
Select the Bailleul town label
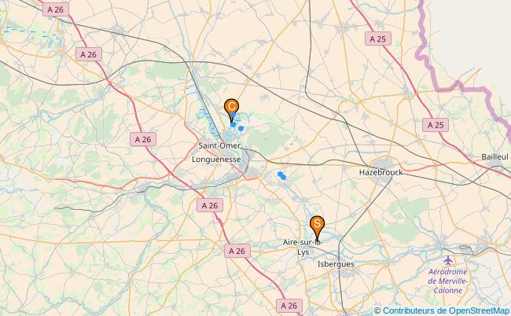[x=494, y=156]
